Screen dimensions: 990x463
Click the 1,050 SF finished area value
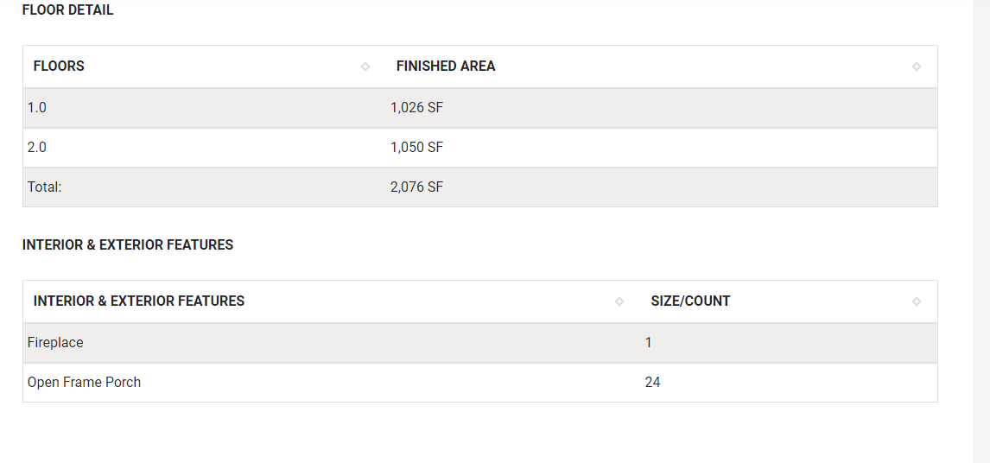(x=416, y=148)
